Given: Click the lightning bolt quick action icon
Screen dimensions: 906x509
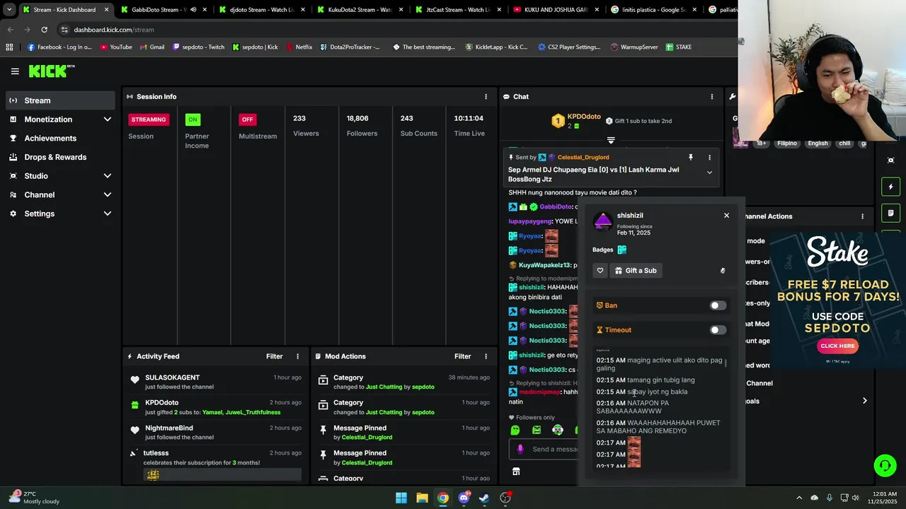Looking at the screenshot, I should pyautogui.click(x=891, y=187).
